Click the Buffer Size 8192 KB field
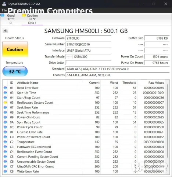The height and width of the screenshot is (177, 172). point(157,38)
